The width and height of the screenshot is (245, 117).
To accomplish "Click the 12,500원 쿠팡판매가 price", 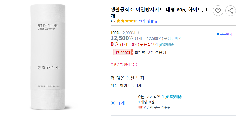I will coord(122,38).
